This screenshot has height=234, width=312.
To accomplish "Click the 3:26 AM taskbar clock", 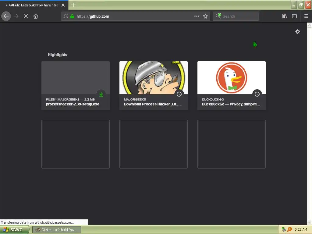I will 301,229.
